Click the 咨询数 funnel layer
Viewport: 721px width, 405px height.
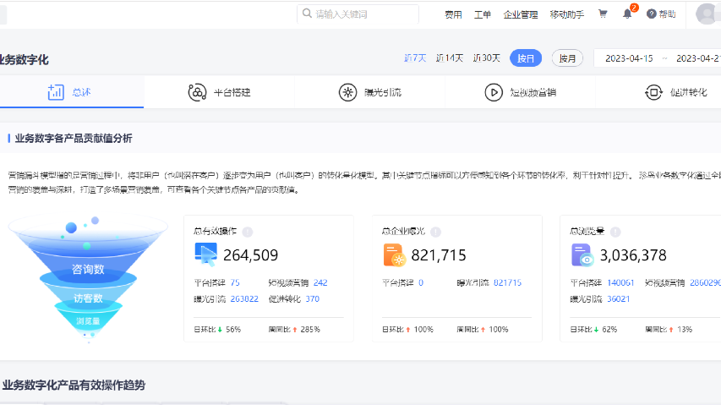point(88,269)
